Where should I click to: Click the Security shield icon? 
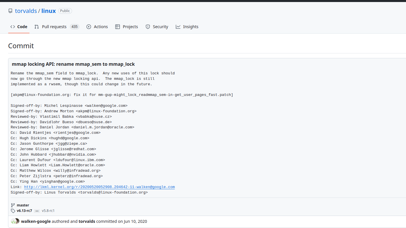point(148,27)
